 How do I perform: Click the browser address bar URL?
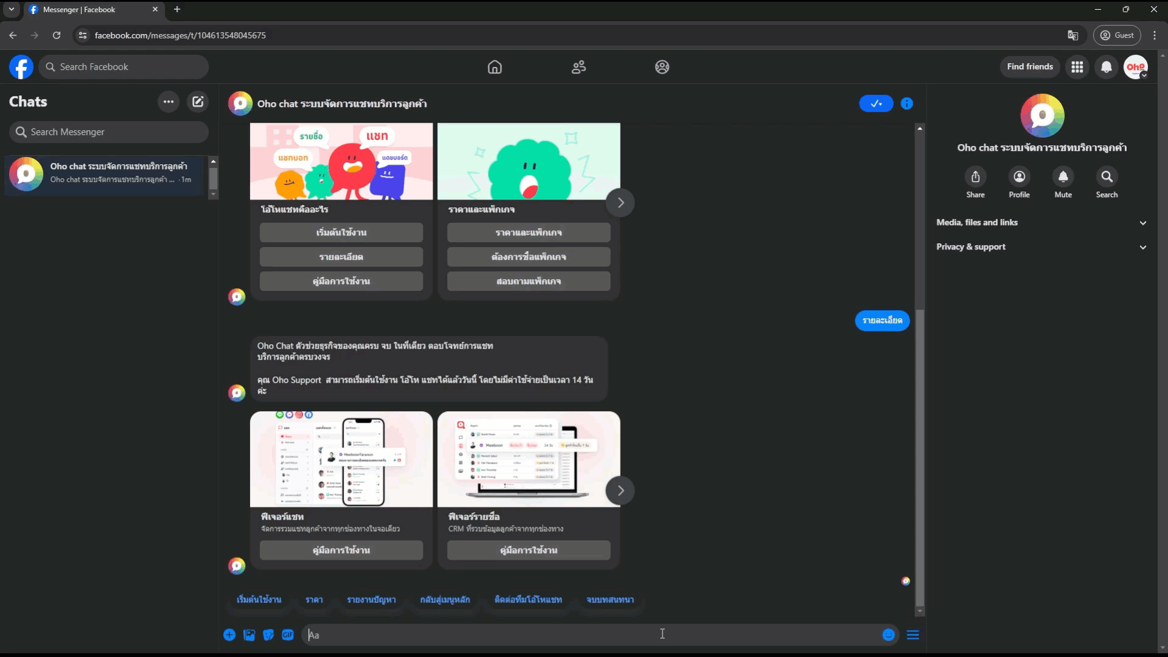click(x=180, y=35)
